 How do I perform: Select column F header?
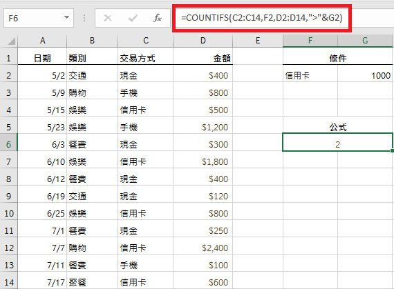click(x=310, y=41)
